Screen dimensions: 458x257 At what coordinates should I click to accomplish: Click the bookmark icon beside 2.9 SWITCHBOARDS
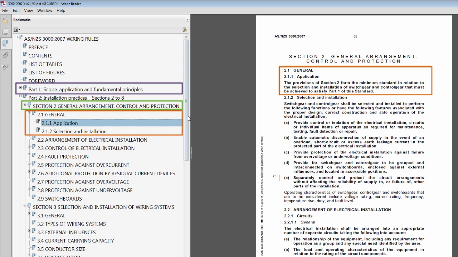click(34, 198)
